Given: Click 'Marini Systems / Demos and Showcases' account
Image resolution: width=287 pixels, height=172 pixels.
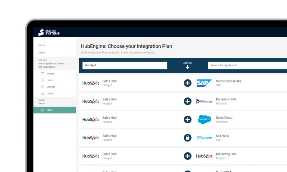Looking at the screenshot, I should (51, 65).
